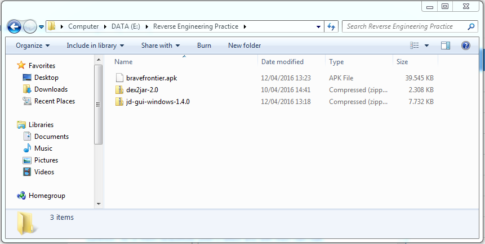Sort by the Size column header

(402, 62)
